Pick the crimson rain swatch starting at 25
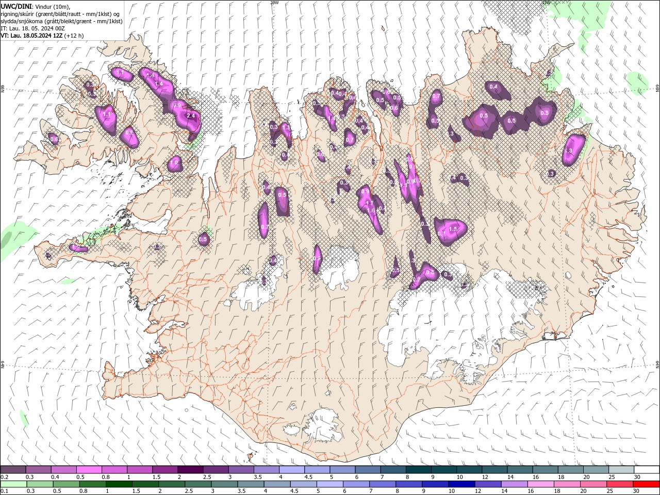This screenshot has height=495, width=660. click(620, 484)
